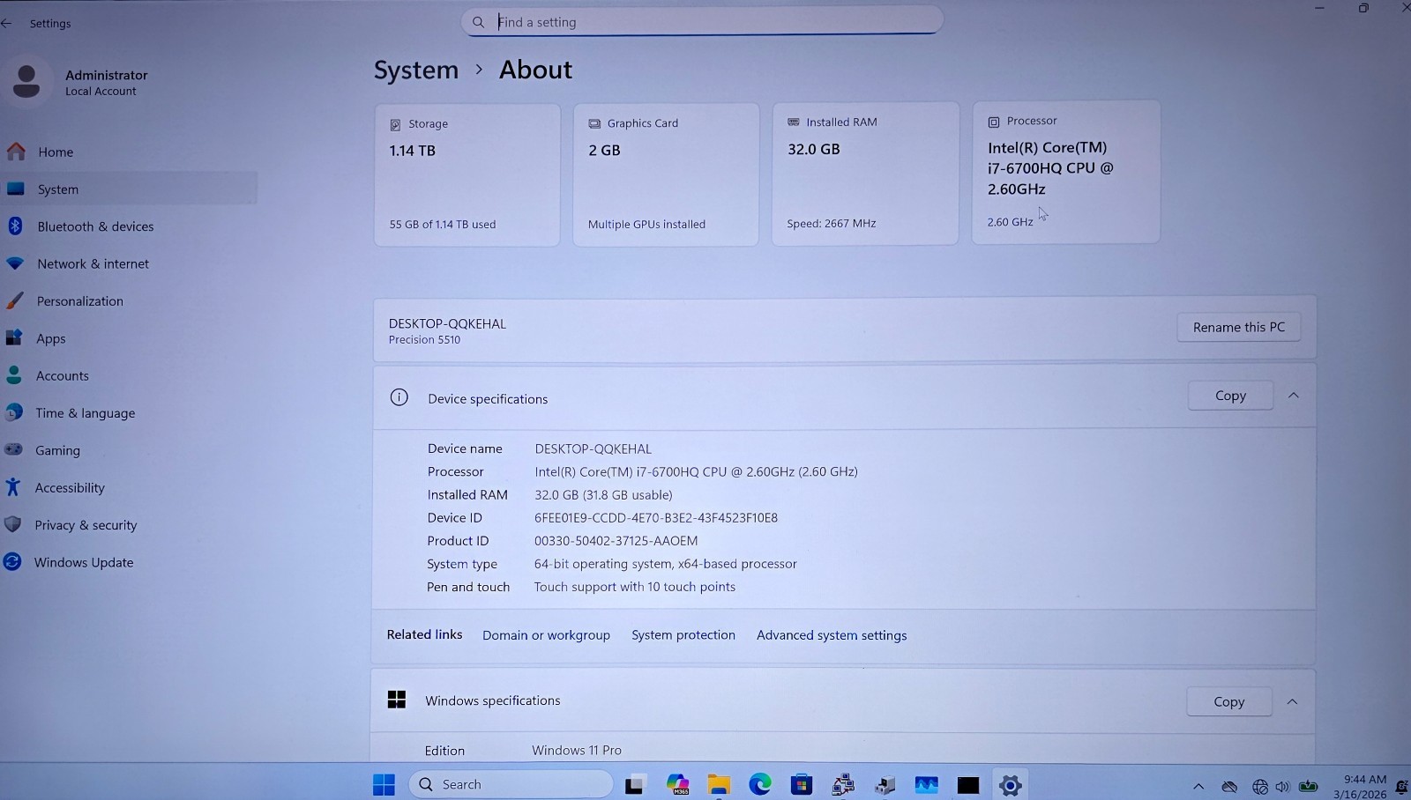Viewport: 1411px width, 800px height.
Task: Copy the Device specifications
Action: click(x=1230, y=396)
